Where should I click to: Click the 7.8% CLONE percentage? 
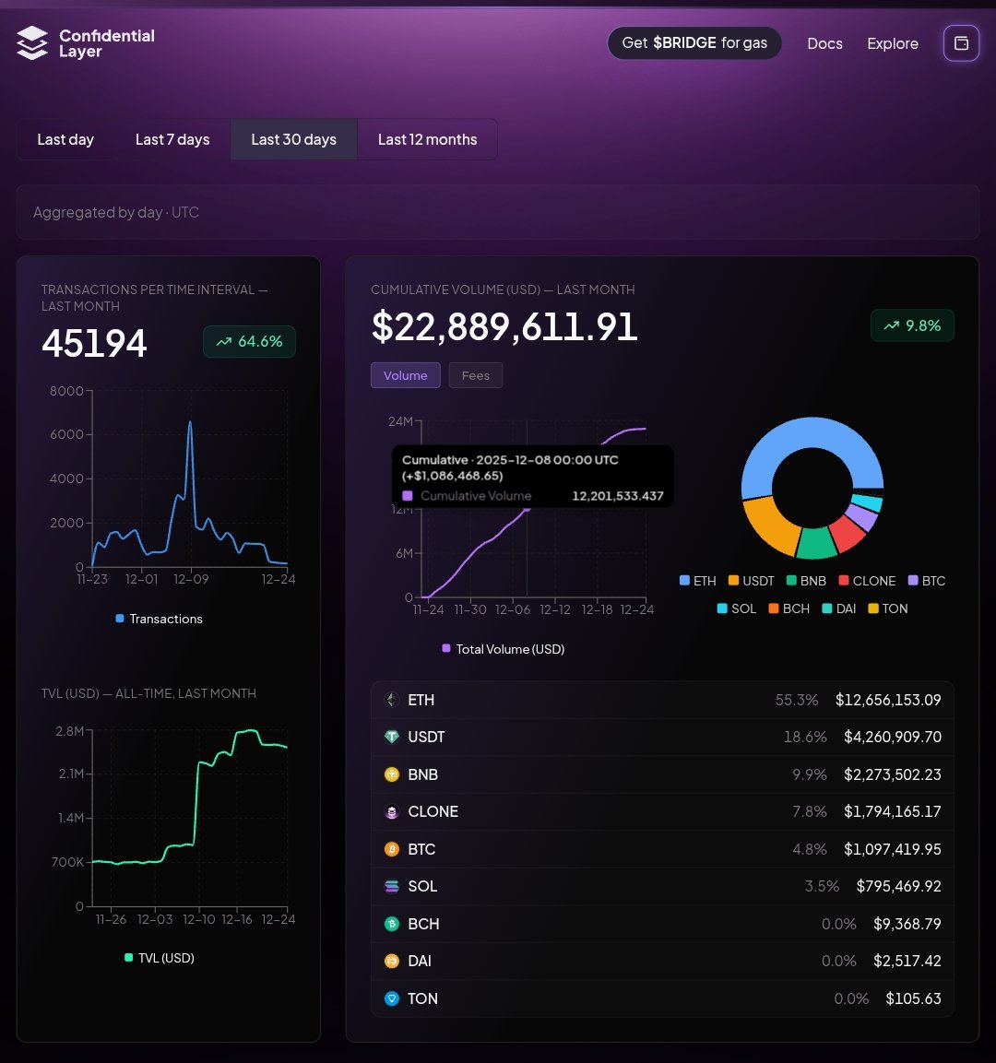810,811
